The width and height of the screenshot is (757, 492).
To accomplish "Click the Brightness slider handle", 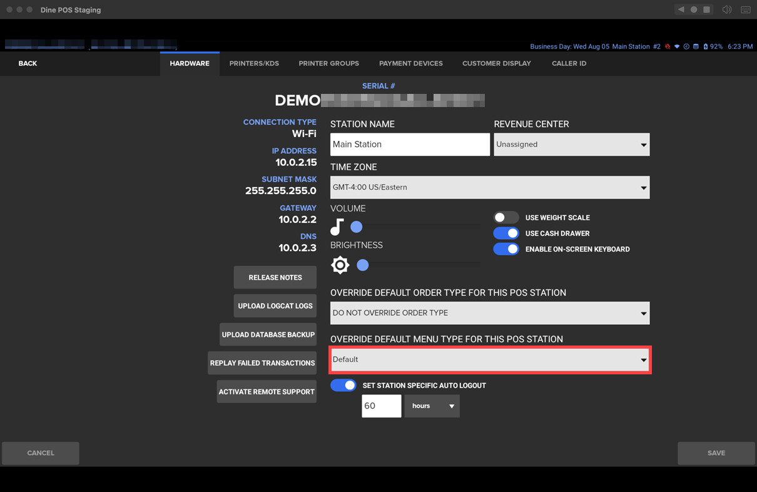I will (x=363, y=265).
